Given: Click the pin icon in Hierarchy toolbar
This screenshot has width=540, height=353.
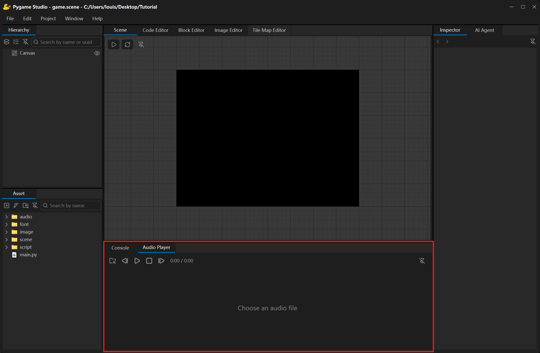Looking at the screenshot, I should (x=25, y=42).
